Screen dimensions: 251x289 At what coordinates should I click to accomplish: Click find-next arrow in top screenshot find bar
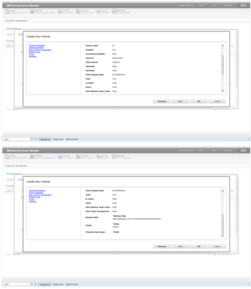coord(36,139)
